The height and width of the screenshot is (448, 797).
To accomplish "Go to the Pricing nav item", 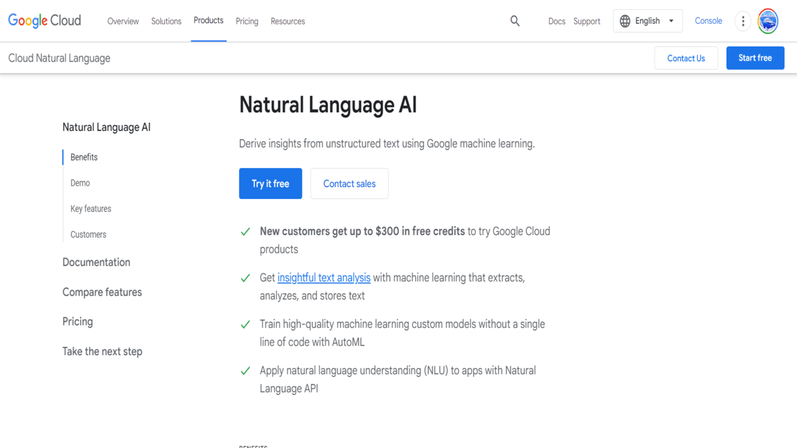I will click(247, 21).
